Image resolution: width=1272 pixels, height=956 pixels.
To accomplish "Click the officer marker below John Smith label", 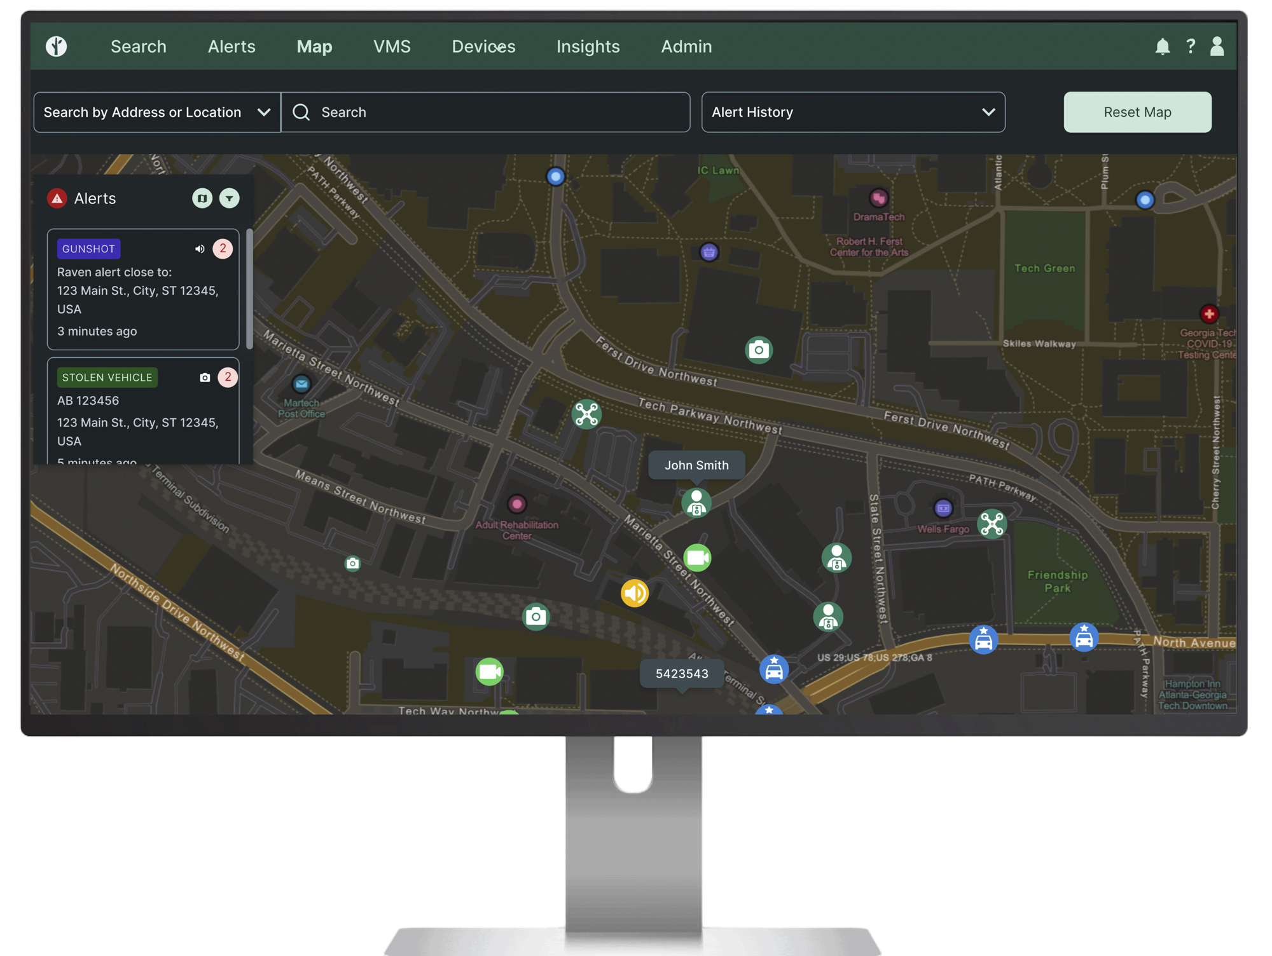I will [x=696, y=503].
